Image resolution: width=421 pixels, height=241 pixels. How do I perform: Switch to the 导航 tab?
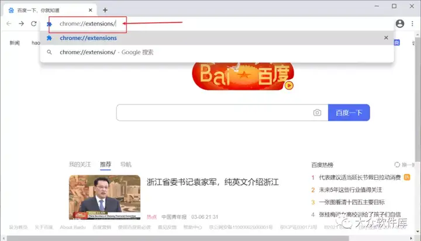tap(126, 165)
